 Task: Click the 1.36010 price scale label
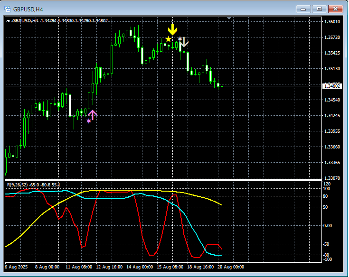(331, 22)
